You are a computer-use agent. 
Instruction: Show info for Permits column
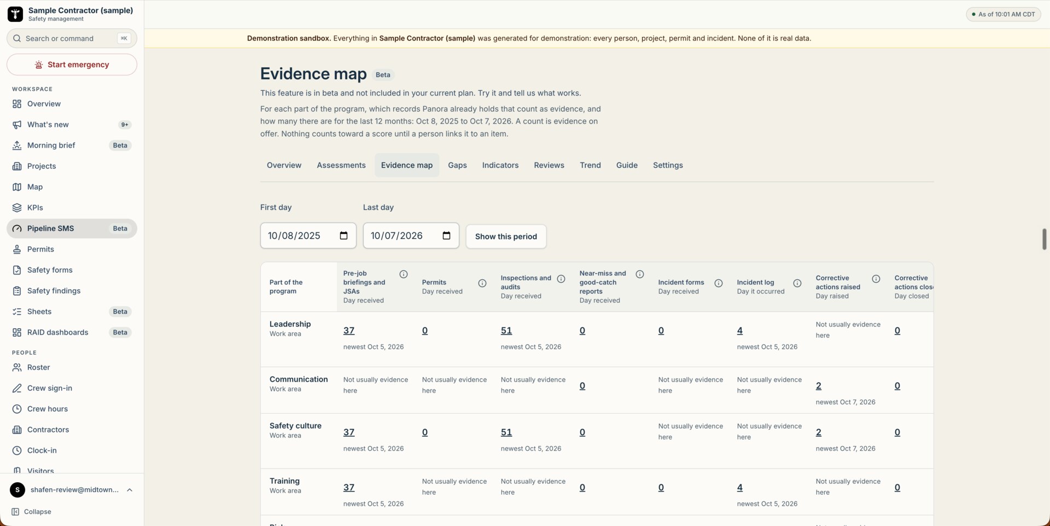(x=482, y=283)
